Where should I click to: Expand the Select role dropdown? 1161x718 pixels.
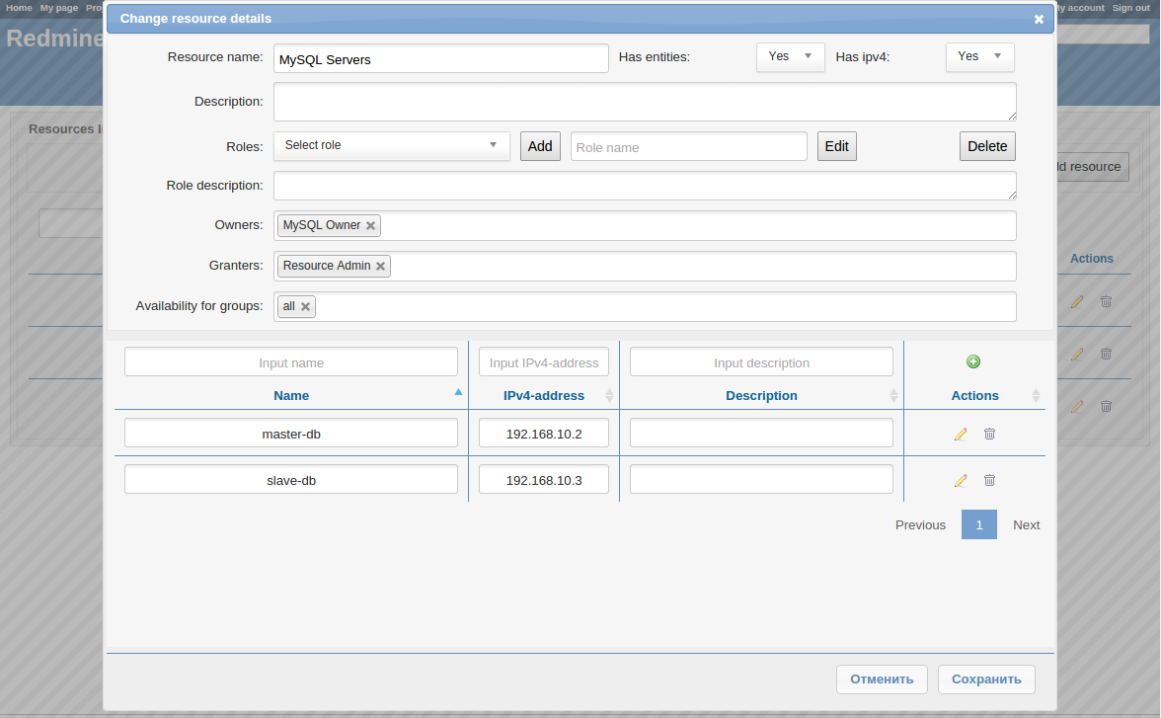[x=392, y=146]
